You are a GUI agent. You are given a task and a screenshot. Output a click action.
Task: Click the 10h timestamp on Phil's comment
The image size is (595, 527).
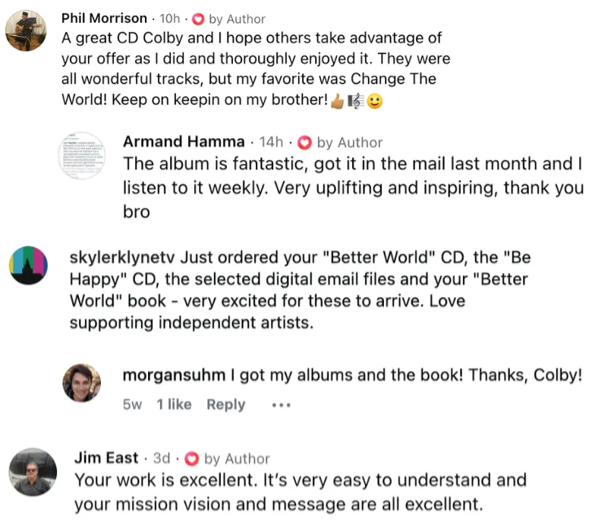pos(170,18)
